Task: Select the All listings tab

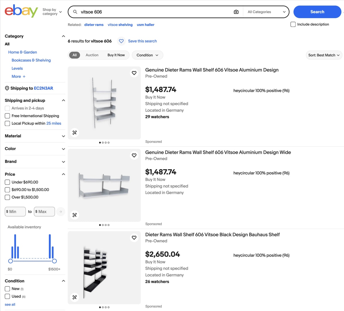Action: click(x=75, y=55)
